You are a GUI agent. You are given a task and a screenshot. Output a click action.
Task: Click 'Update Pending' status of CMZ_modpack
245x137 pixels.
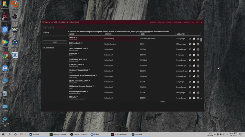tap(110, 44)
